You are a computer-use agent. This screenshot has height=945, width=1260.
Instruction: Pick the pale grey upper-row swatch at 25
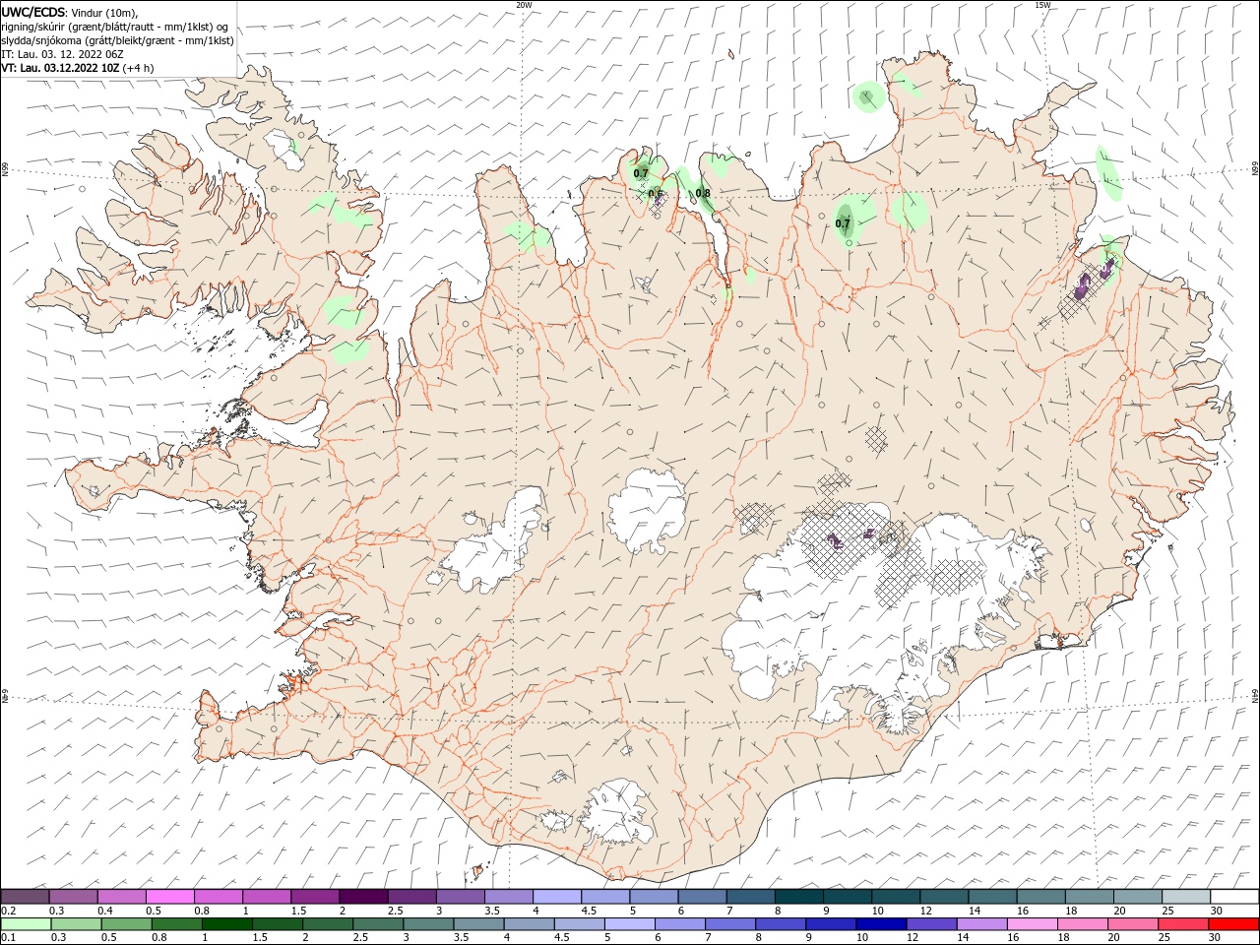pyautogui.click(x=1185, y=897)
